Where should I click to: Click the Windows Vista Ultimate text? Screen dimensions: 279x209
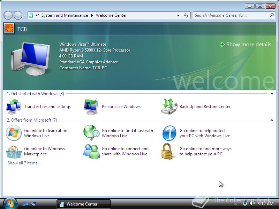click(x=83, y=44)
